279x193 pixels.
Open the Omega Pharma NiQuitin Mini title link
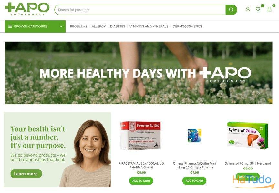click(x=194, y=165)
